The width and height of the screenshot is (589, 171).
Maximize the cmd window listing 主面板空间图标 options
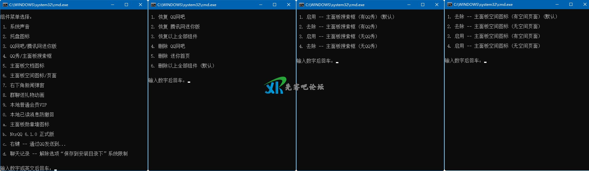[571, 5]
